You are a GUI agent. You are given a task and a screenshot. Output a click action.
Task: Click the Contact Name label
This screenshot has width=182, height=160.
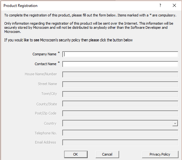(x=45, y=64)
